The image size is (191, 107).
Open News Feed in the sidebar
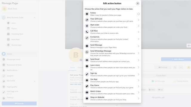coord(15,40)
